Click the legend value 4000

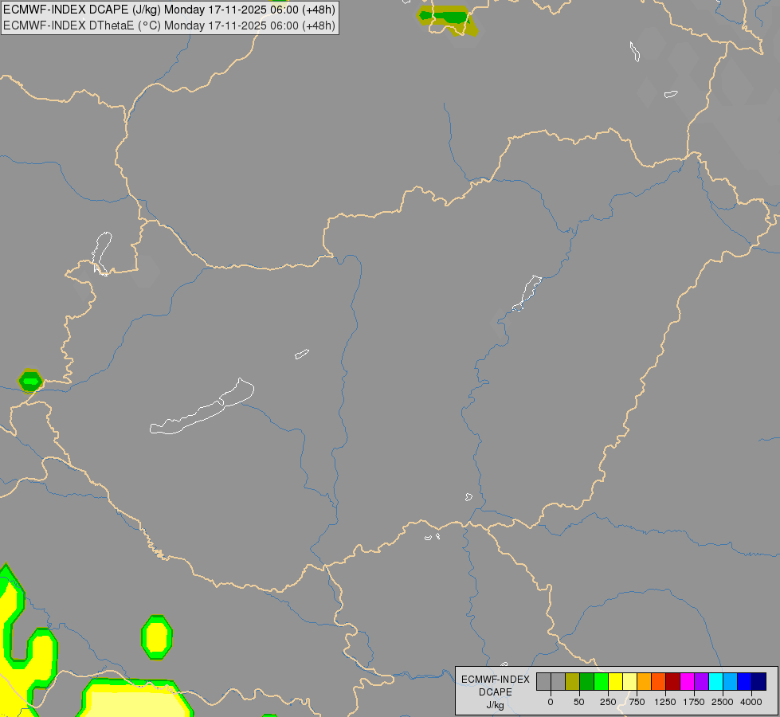point(751,702)
